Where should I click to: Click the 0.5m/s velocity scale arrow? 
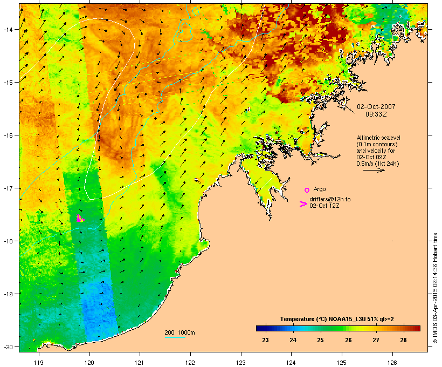click(x=374, y=170)
